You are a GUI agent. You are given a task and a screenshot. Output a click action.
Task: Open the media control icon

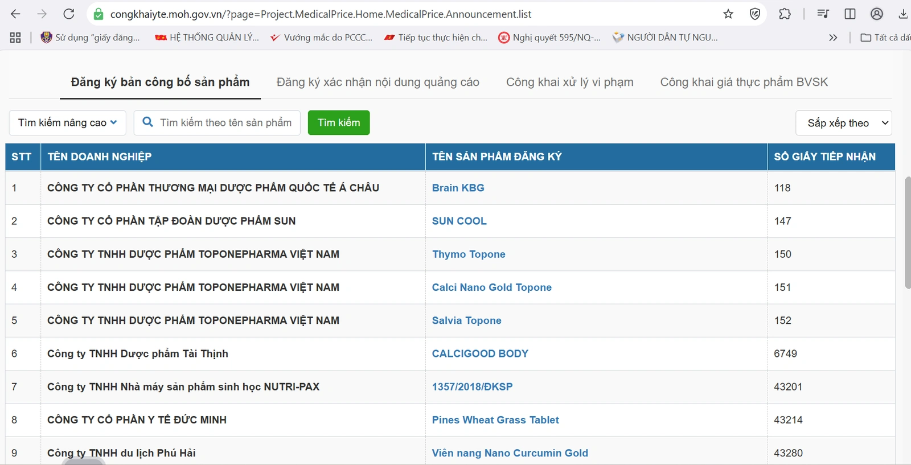tap(823, 14)
